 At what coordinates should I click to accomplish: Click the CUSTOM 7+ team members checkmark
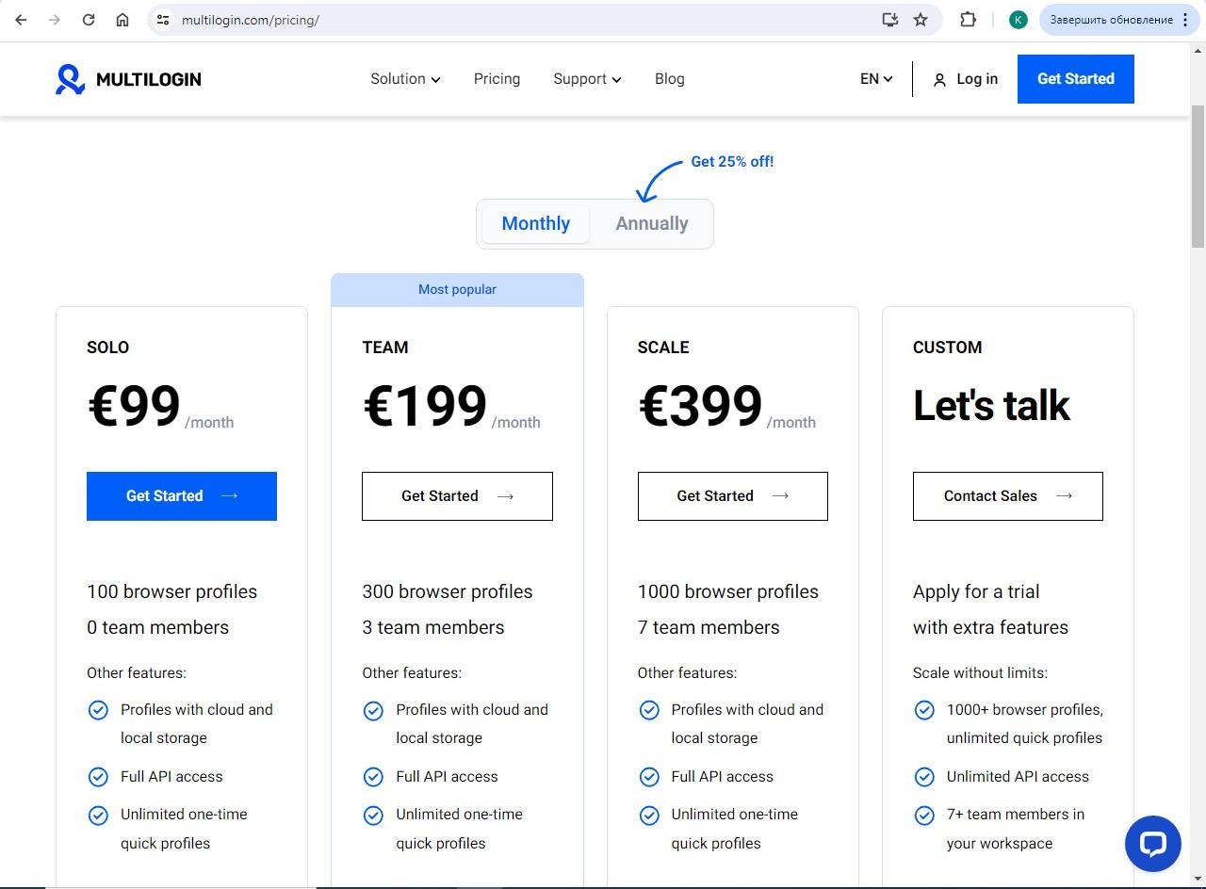pyautogui.click(x=924, y=815)
